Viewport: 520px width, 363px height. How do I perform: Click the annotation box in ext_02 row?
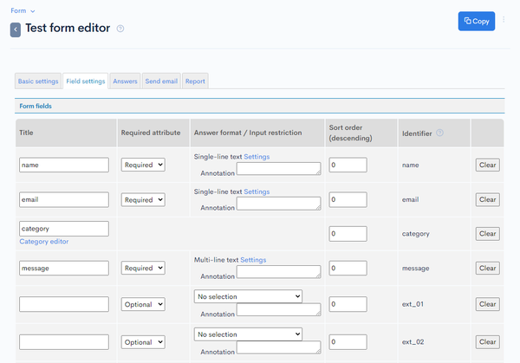(278, 347)
